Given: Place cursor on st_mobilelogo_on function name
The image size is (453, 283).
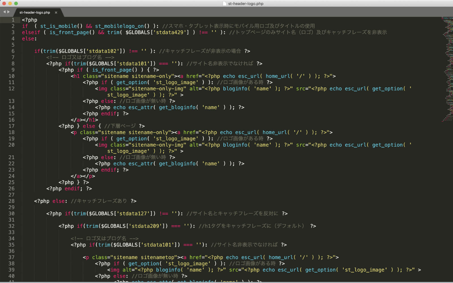Looking at the screenshot, I should coord(119,26).
